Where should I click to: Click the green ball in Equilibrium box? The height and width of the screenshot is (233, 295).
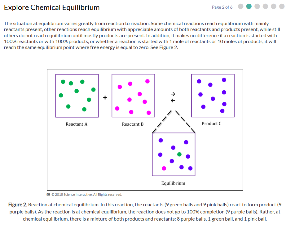click(x=179, y=155)
